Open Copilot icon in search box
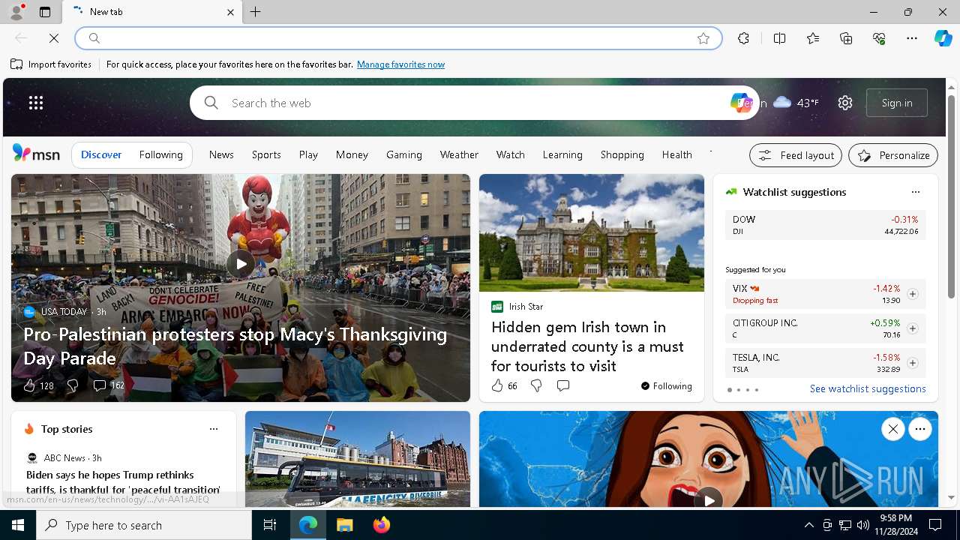Image resolution: width=960 pixels, height=540 pixels. [x=740, y=103]
